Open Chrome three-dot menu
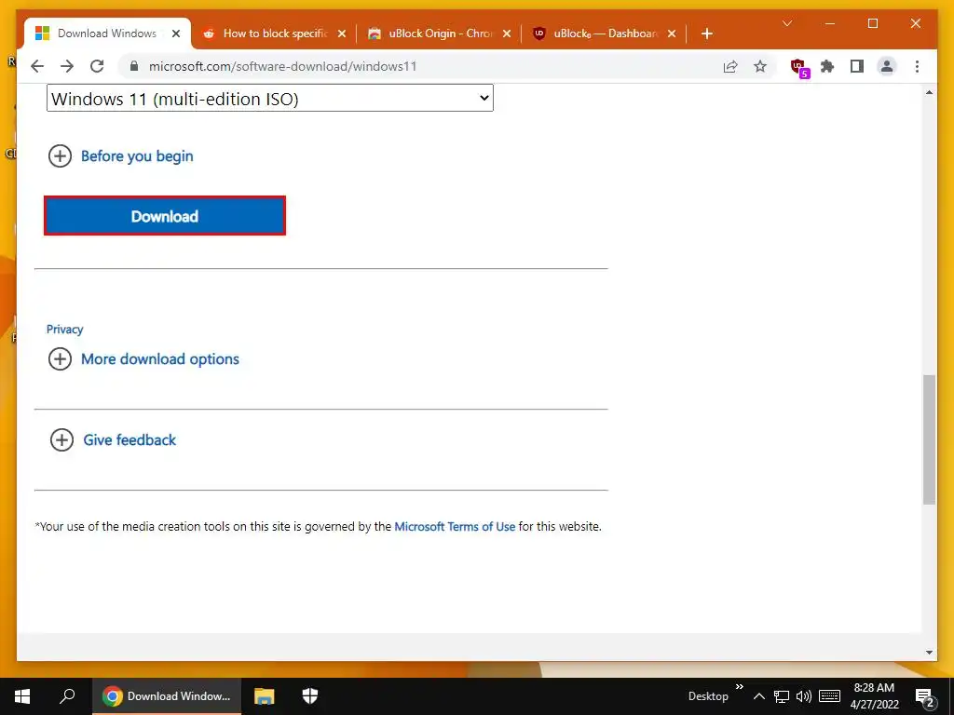This screenshot has width=954, height=715. (x=917, y=66)
